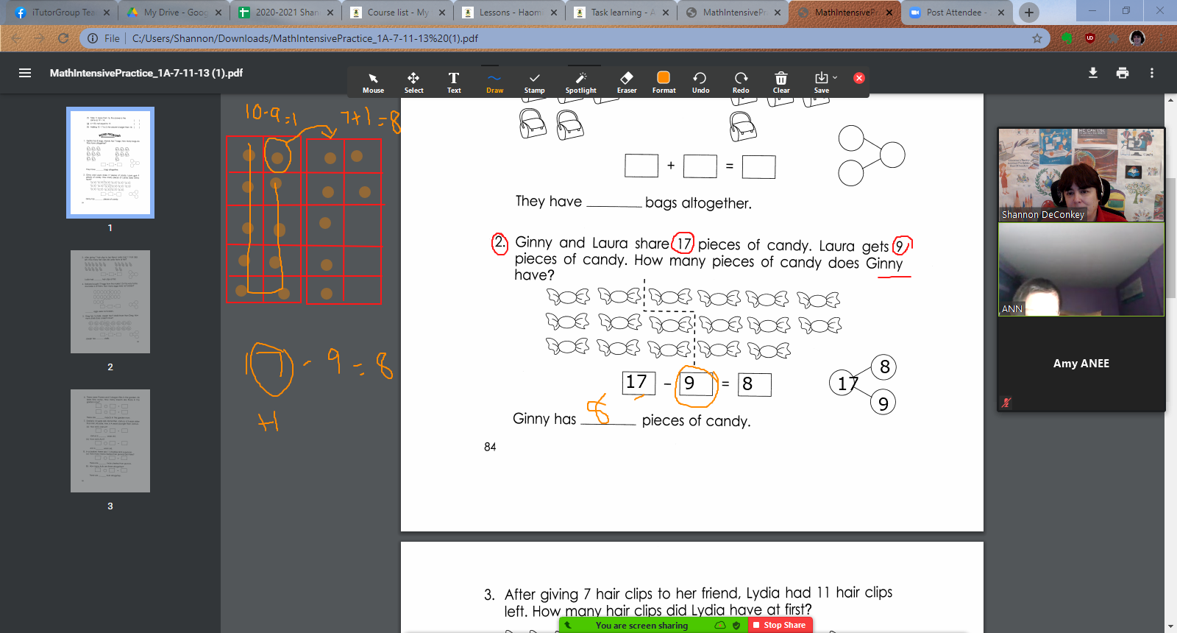The width and height of the screenshot is (1177, 633).
Task: Go forward in browser history
Action: 40,38
